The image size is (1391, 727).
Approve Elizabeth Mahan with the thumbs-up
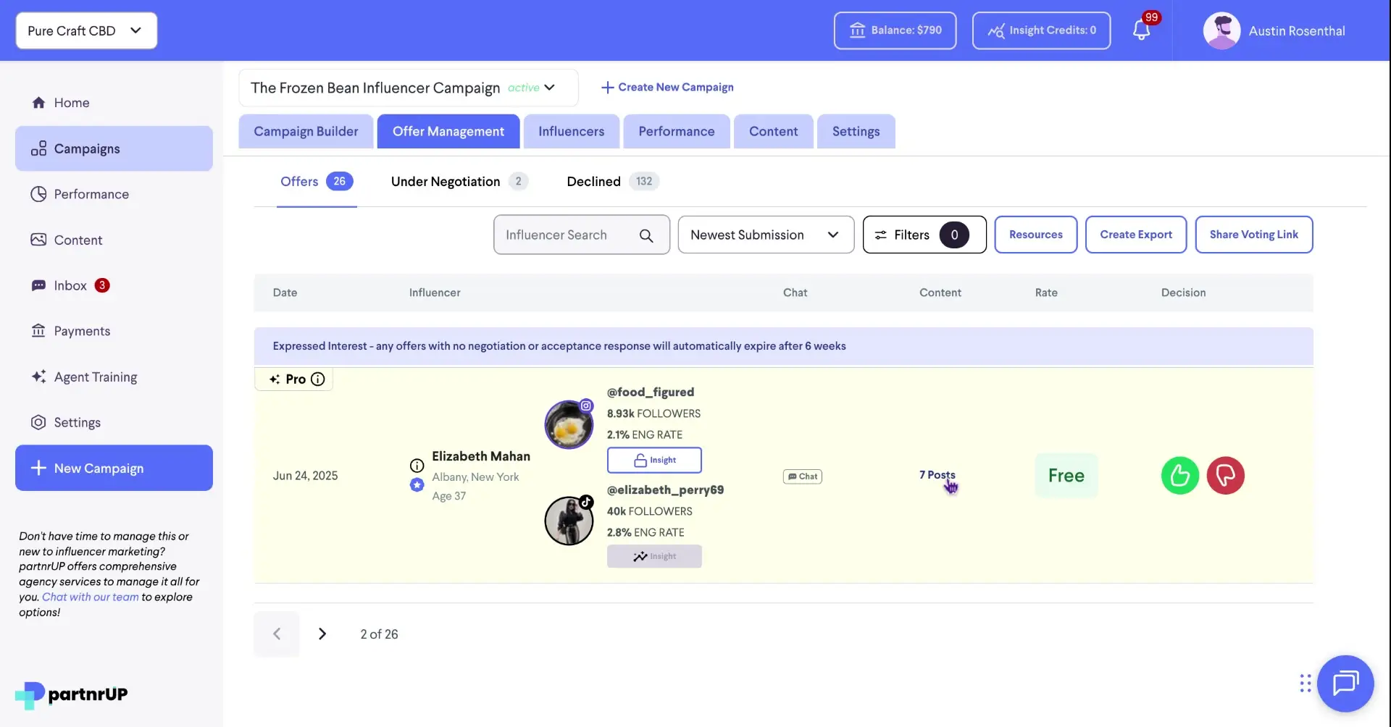click(x=1179, y=475)
